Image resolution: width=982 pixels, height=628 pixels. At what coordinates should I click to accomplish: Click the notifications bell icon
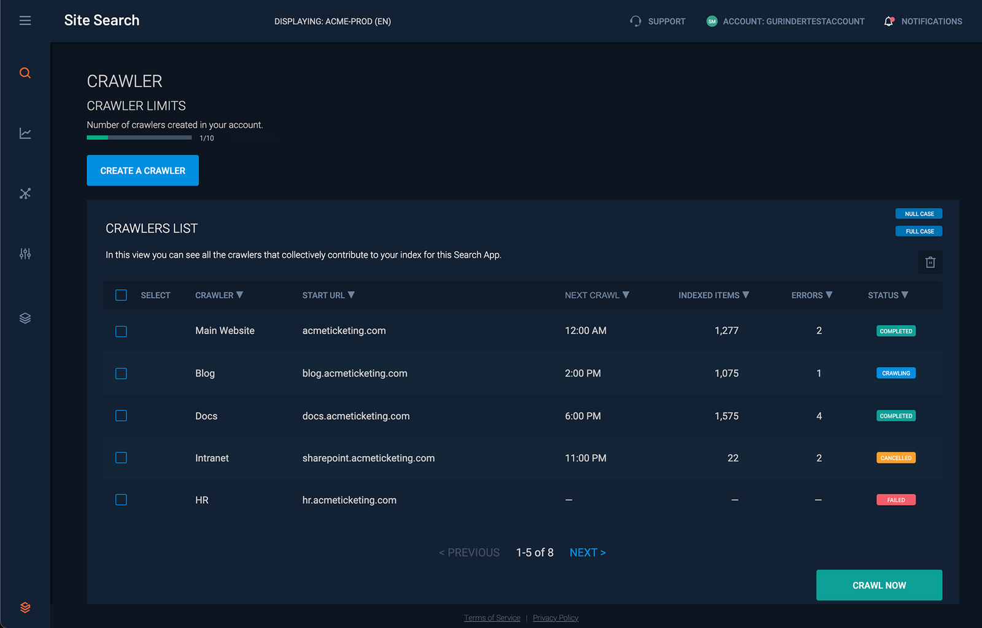(x=889, y=21)
